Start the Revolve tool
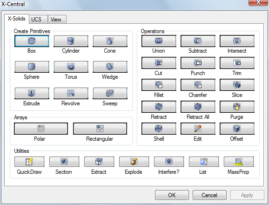Screen dimensions: 269x205 71,93
